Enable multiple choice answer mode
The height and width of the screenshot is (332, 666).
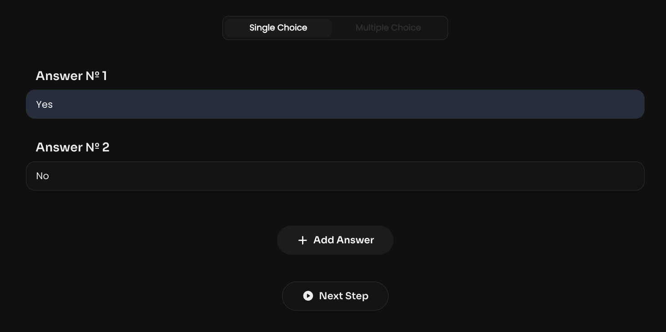pos(388,28)
